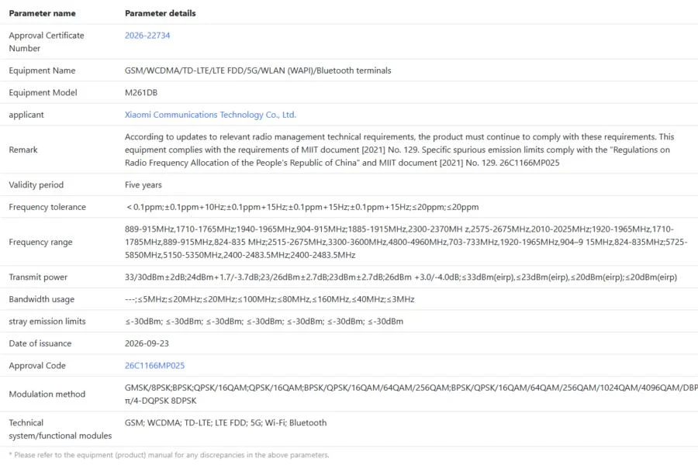This screenshot has height=465, width=698.
Task: Select the frequency range MHz values
Action: (x=406, y=242)
